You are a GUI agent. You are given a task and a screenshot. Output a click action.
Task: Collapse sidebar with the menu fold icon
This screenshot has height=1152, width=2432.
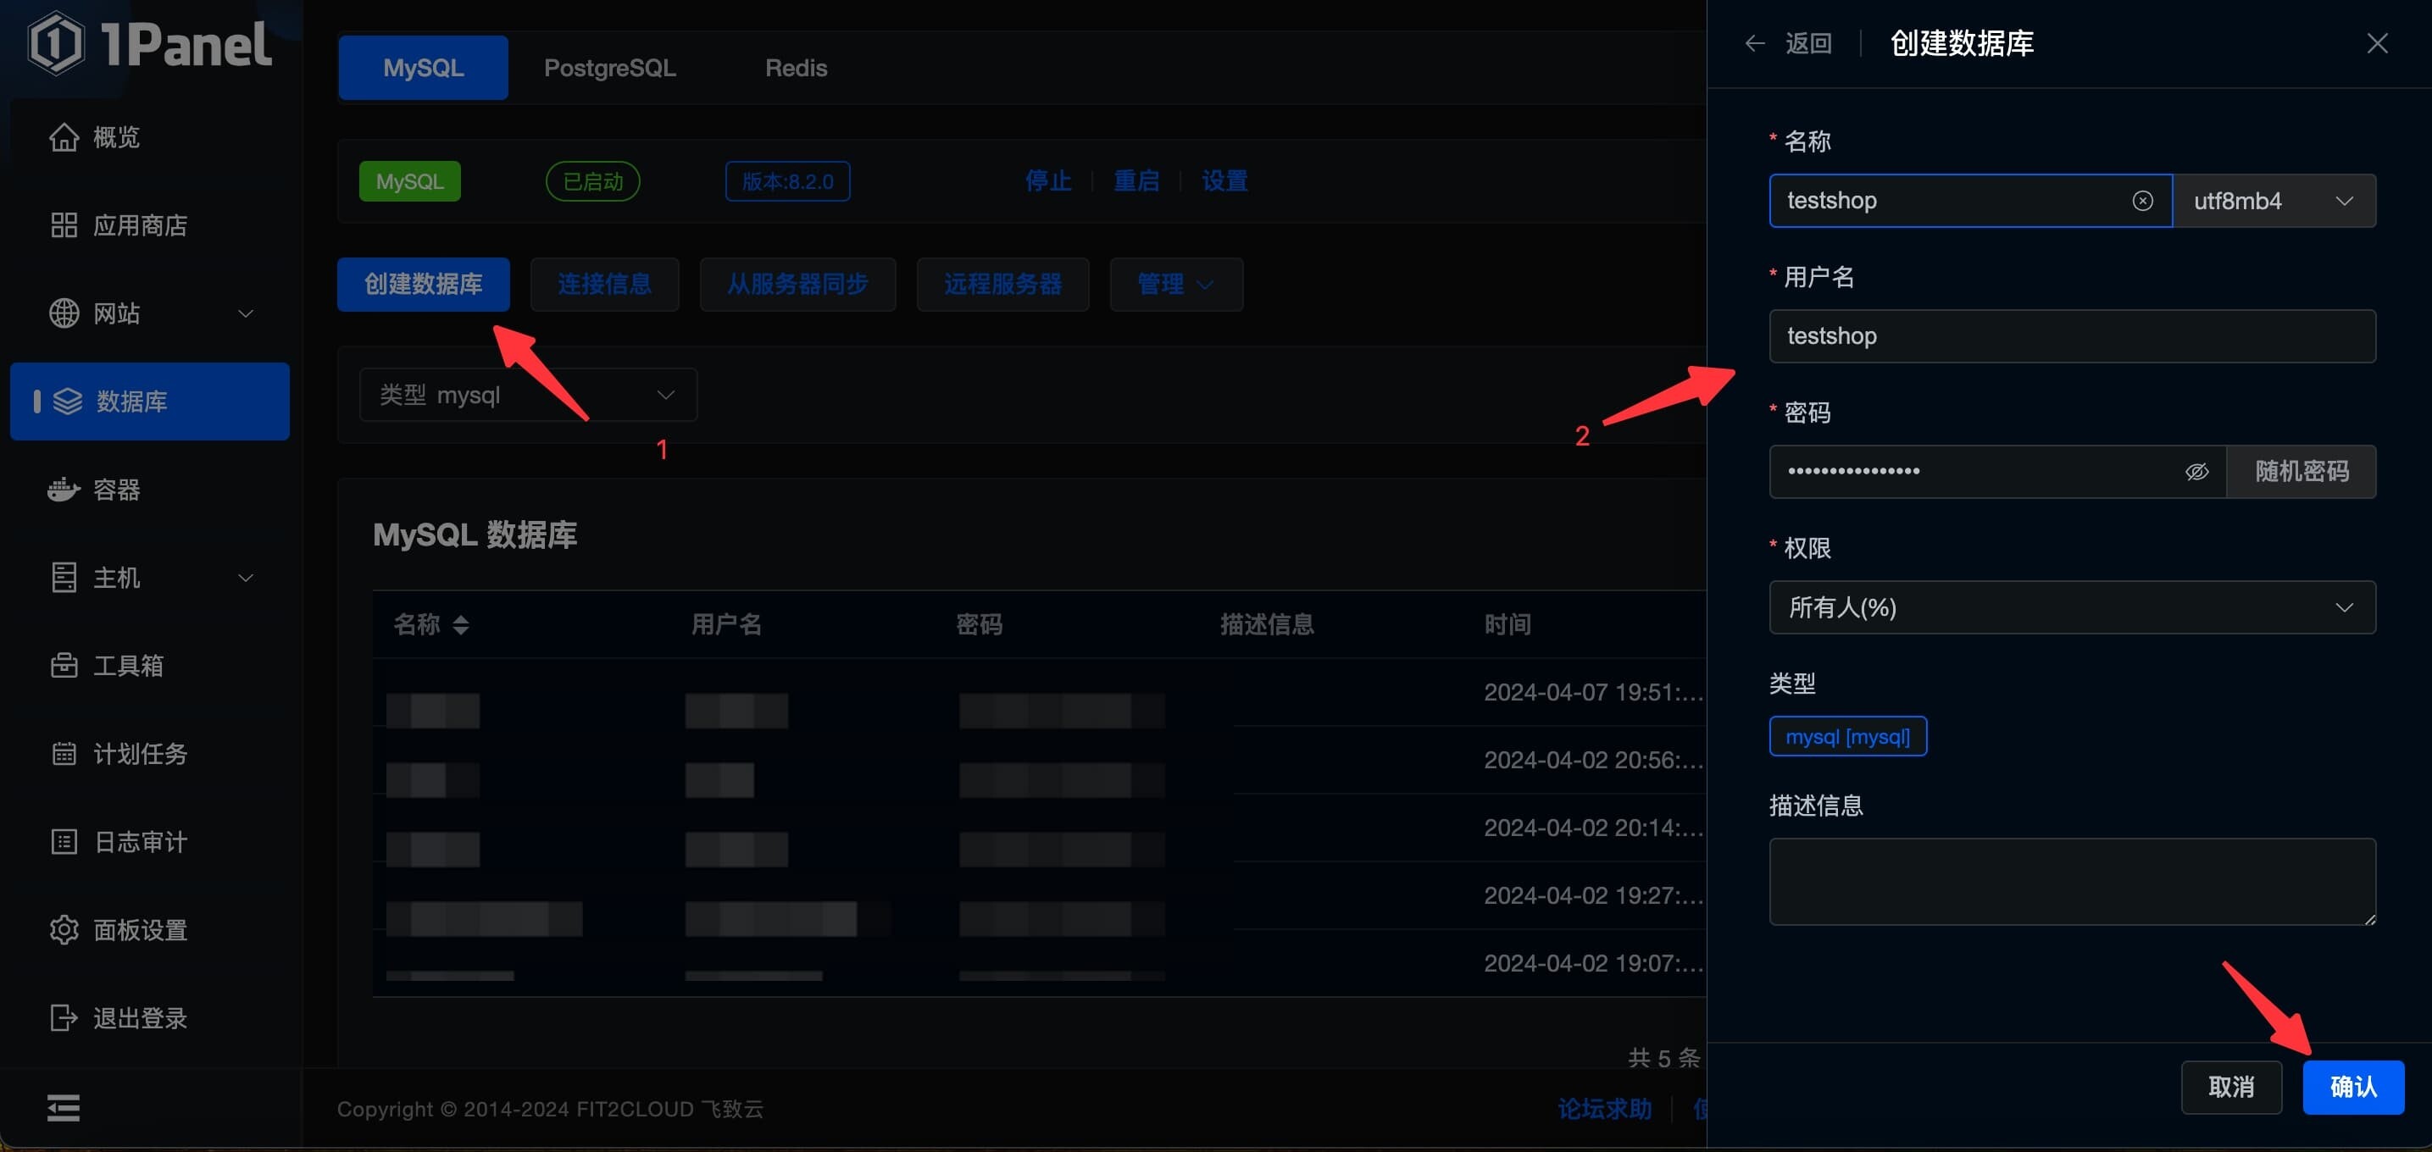coord(64,1108)
